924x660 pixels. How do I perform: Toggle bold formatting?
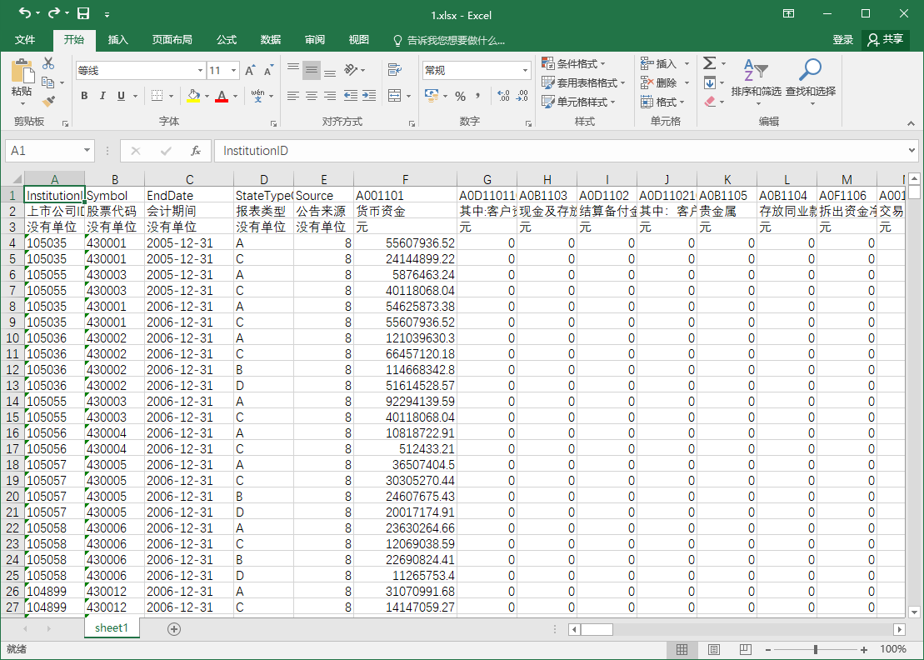click(x=84, y=96)
